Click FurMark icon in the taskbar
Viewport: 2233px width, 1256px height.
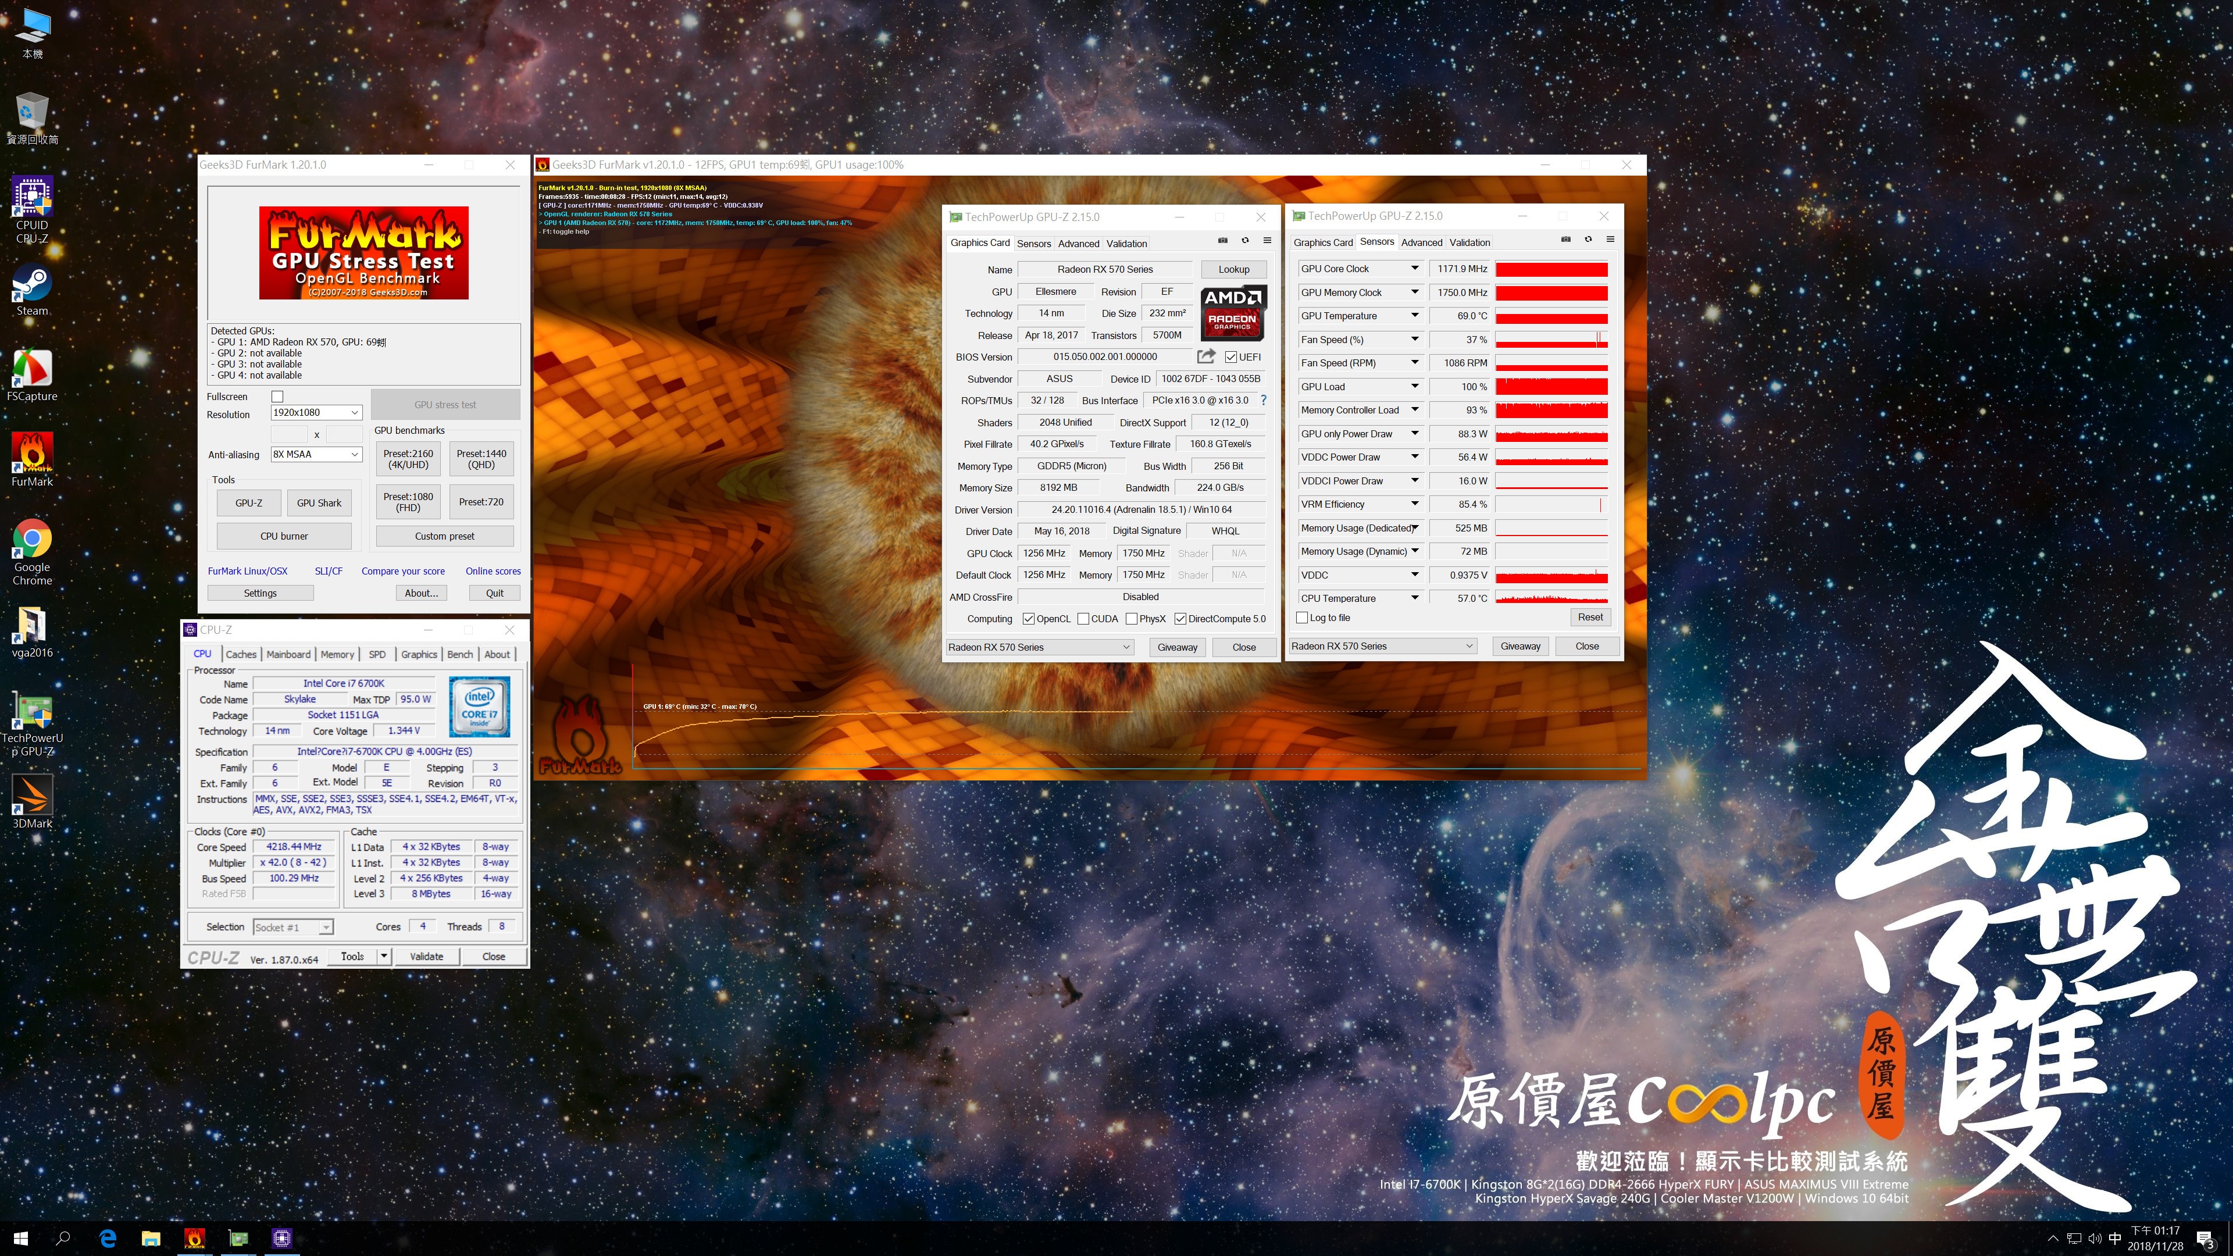(x=195, y=1238)
